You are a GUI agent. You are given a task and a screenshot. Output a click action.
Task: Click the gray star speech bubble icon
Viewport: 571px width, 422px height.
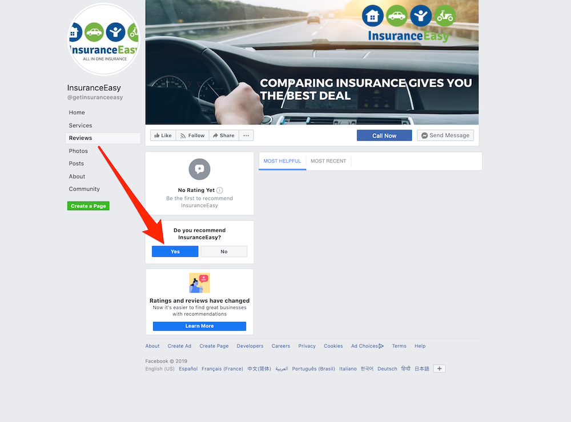pos(199,169)
